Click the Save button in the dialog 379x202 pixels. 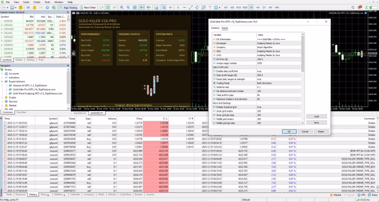click(316, 123)
